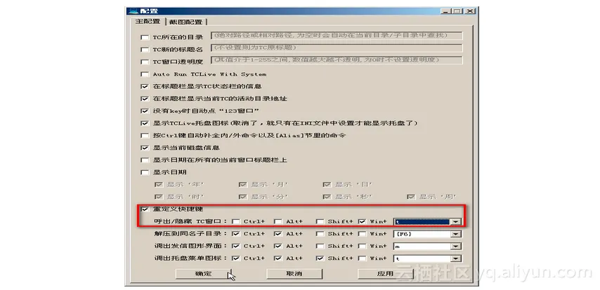Screen dimensions: 600x290
Task: Check Alt+ for 呼出/隐藏 TC窗口
Action: coord(278,221)
